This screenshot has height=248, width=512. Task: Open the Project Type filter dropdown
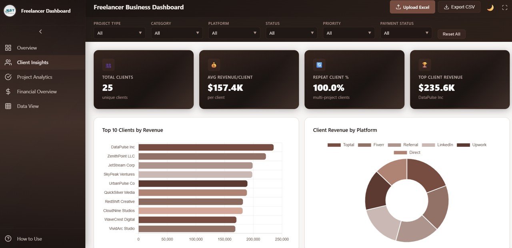119,33
